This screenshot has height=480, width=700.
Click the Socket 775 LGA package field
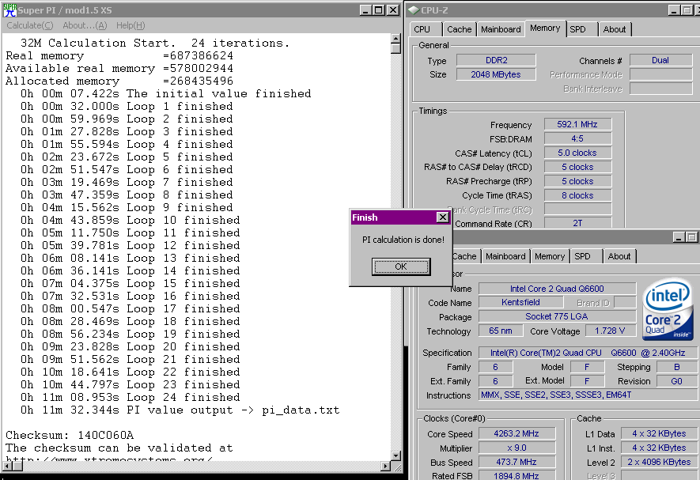(557, 316)
